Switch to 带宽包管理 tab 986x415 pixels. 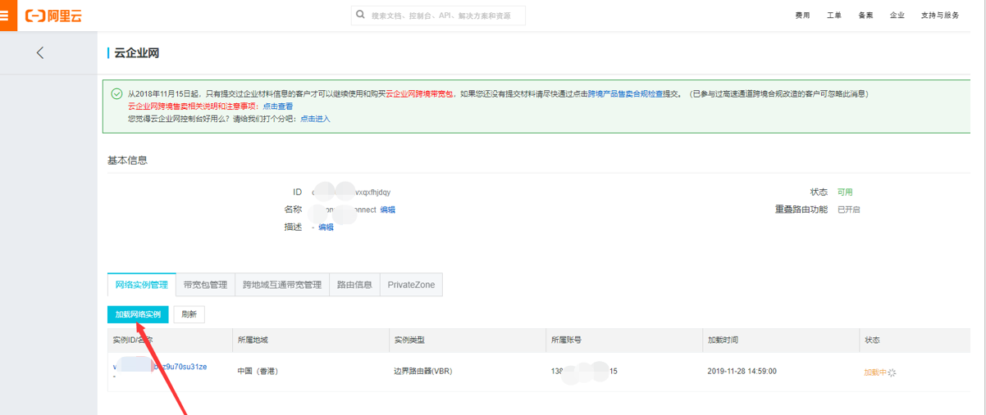coord(205,285)
